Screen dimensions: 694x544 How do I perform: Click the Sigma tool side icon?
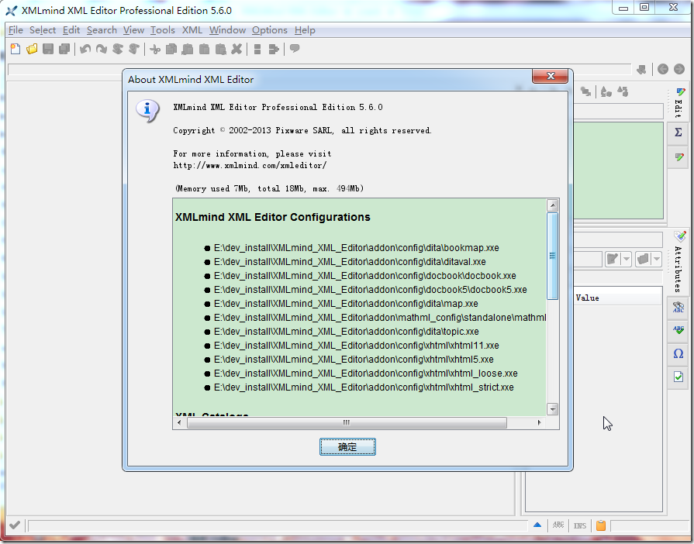[x=678, y=132]
